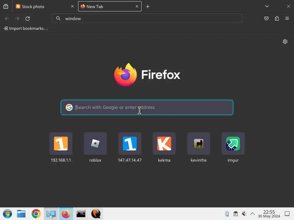
Task: Click the Google logo in search box
Action: click(69, 107)
